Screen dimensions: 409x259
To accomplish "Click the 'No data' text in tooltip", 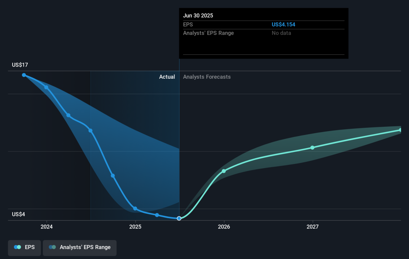I will (x=281, y=33).
